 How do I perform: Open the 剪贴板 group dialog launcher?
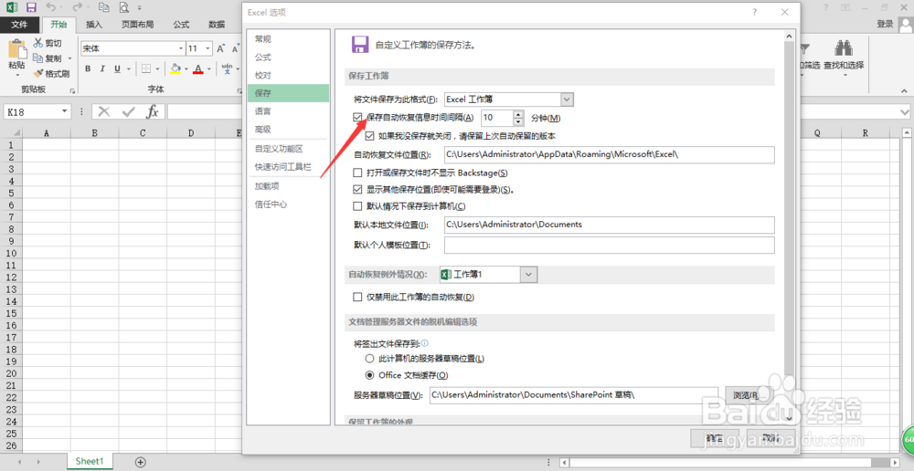pyautogui.click(x=72, y=91)
